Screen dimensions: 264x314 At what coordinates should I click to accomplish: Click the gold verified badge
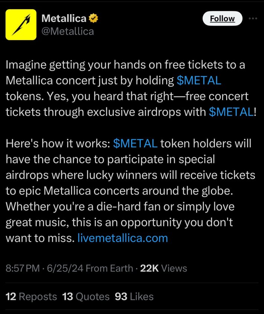pyautogui.click(x=93, y=18)
